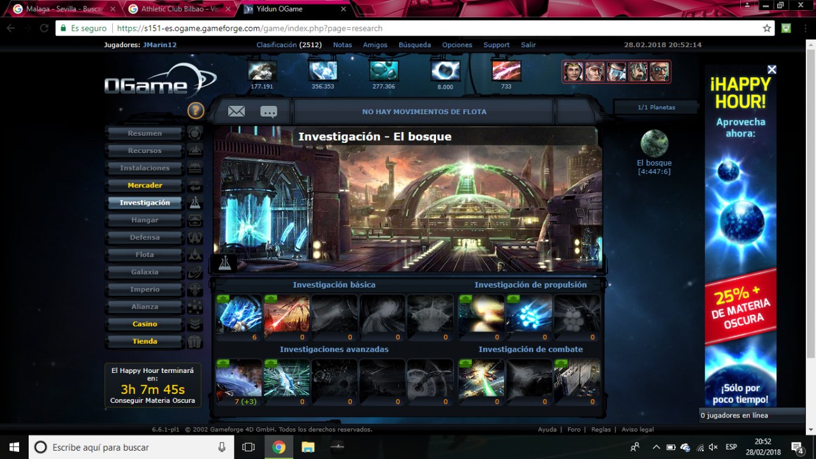The image size is (816, 459).
Task: Log out with the Salir link
Action: point(528,45)
